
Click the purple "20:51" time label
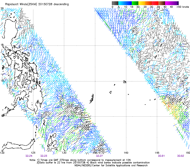[x=161, y=156]
